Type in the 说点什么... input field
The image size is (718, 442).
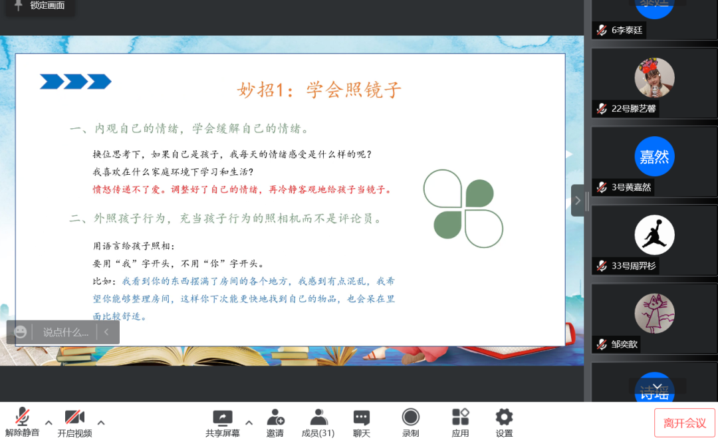coord(65,332)
